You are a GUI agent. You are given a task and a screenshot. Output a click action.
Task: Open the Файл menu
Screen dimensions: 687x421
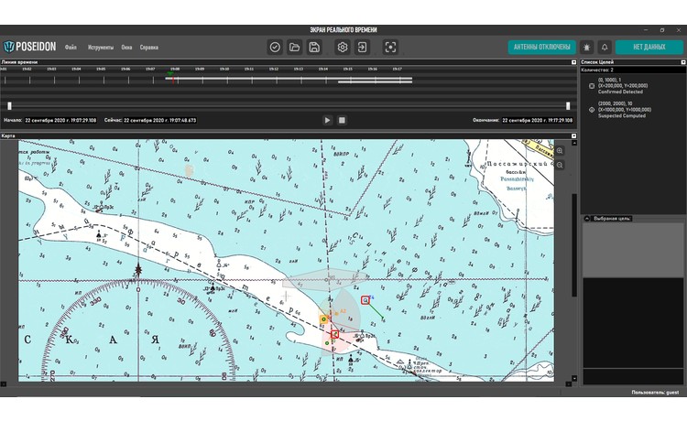[71, 47]
